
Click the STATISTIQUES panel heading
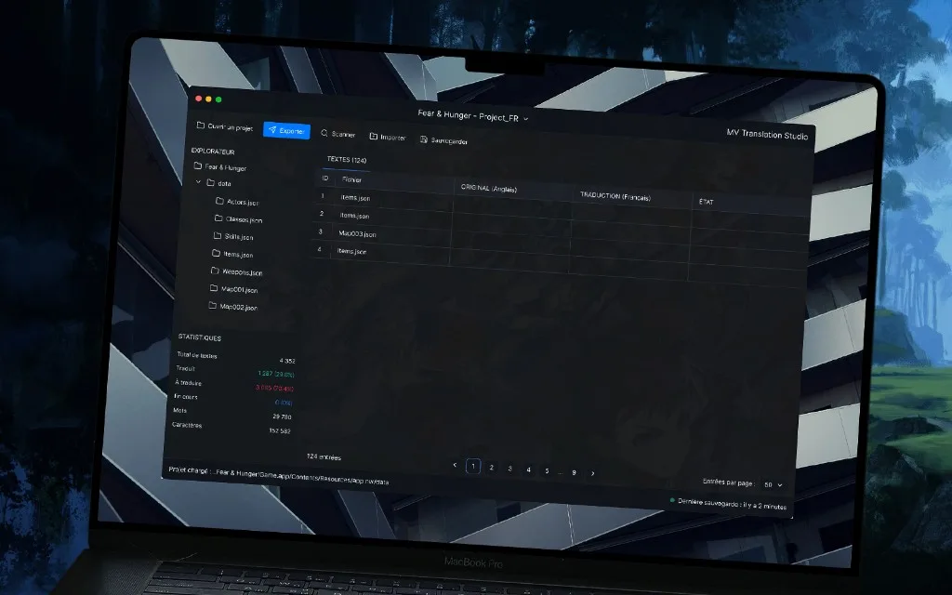point(200,337)
